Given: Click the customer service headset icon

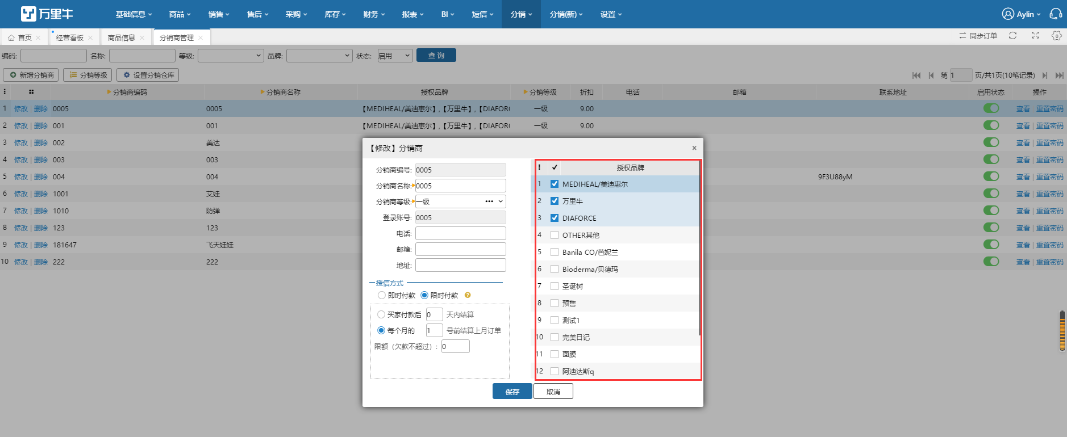Looking at the screenshot, I should [1056, 14].
